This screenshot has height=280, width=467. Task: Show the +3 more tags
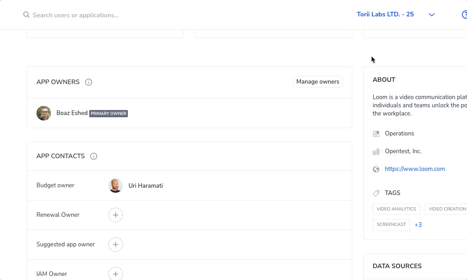pyautogui.click(x=418, y=225)
